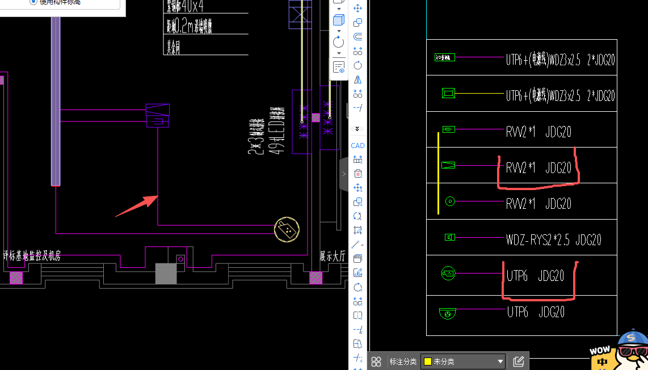Click the line draw tool icon
Image resolution: width=648 pixels, height=370 pixels.
(x=357, y=245)
